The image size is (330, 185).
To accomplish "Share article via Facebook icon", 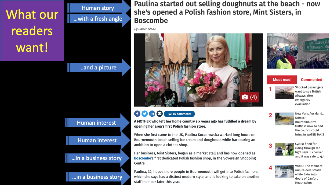I will (137, 114).
